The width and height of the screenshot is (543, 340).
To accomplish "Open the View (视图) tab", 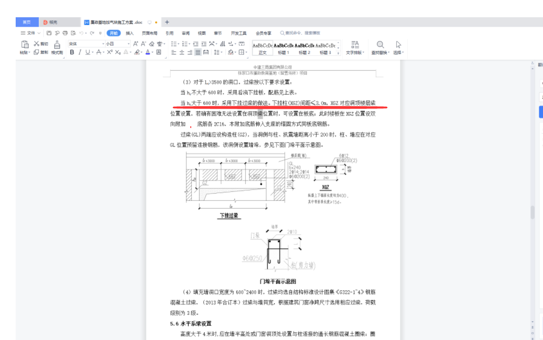I will 202,33.
